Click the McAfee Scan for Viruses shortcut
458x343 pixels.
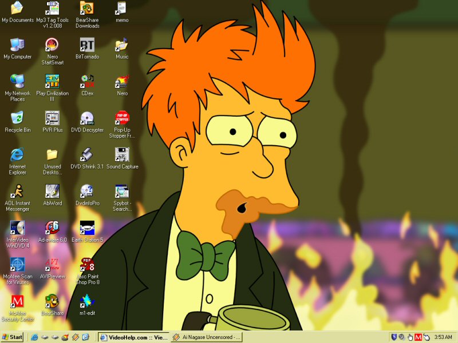pos(17,271)
